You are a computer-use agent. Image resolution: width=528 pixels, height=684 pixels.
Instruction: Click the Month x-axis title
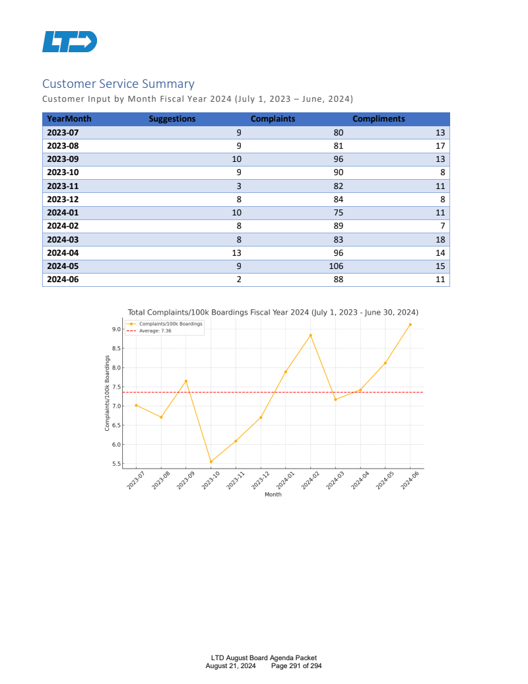[273, 494]
